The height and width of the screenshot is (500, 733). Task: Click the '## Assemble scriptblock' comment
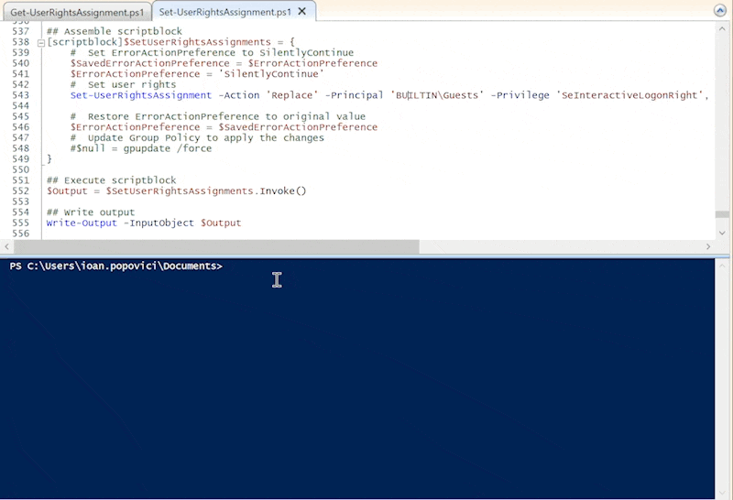114,31
